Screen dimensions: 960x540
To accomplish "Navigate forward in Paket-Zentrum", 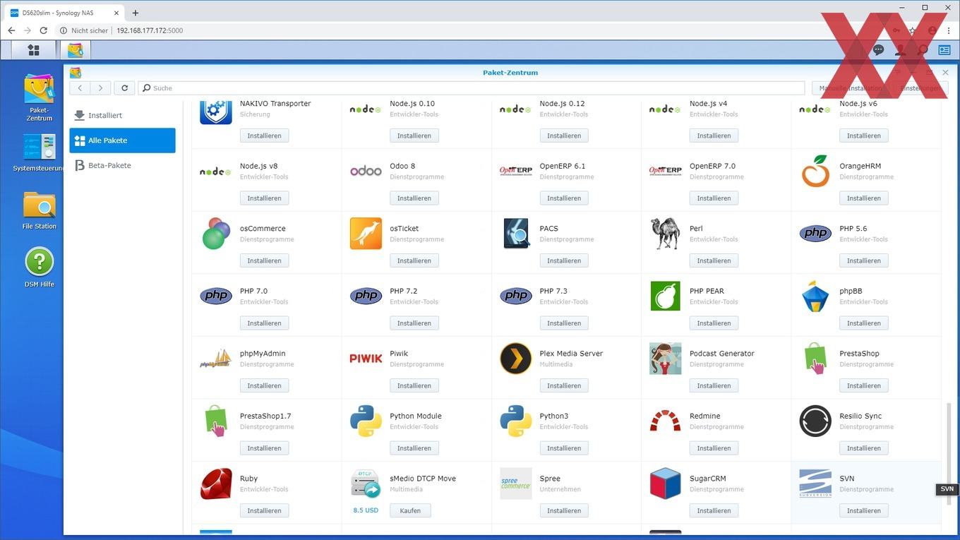I will 100,88.
